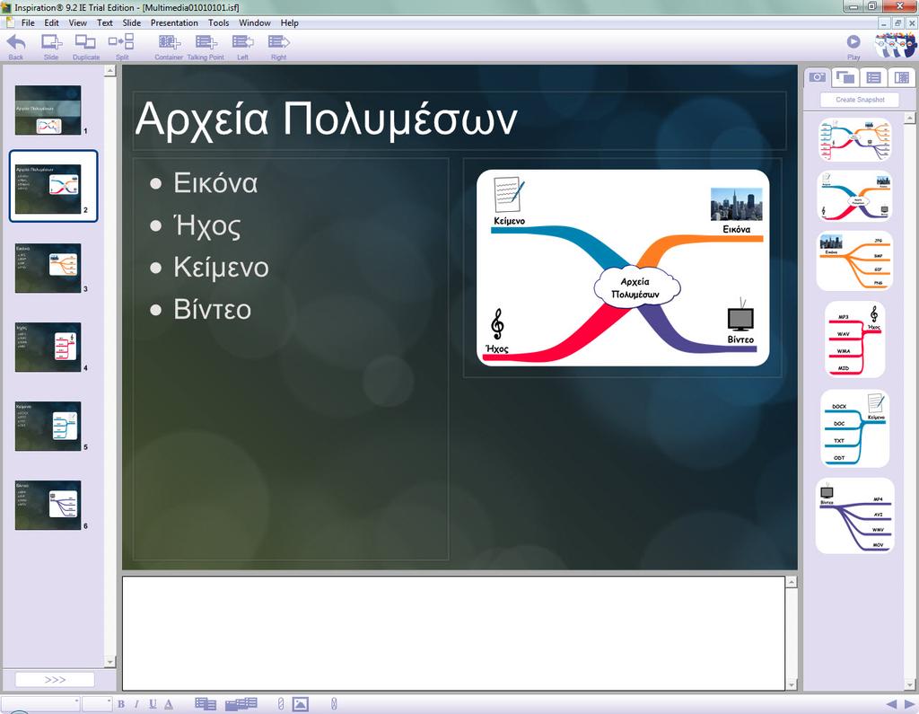Screen dimensions: 919x714
Task: Open the Text menu
Action: [104, 22]
